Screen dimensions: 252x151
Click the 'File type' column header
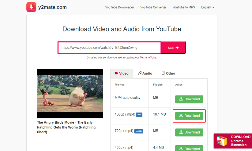point(119,85)
